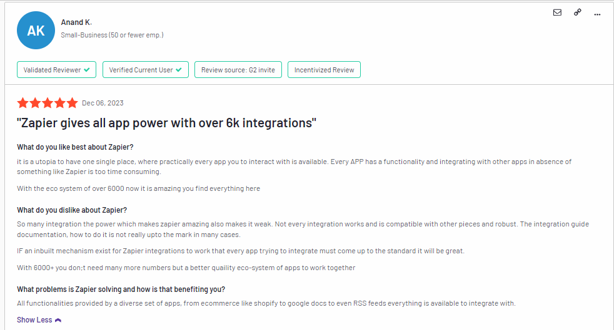Click line 'With 6000+ you don;t need'
Screen dimensions: 614x330
tap(186, 268)
